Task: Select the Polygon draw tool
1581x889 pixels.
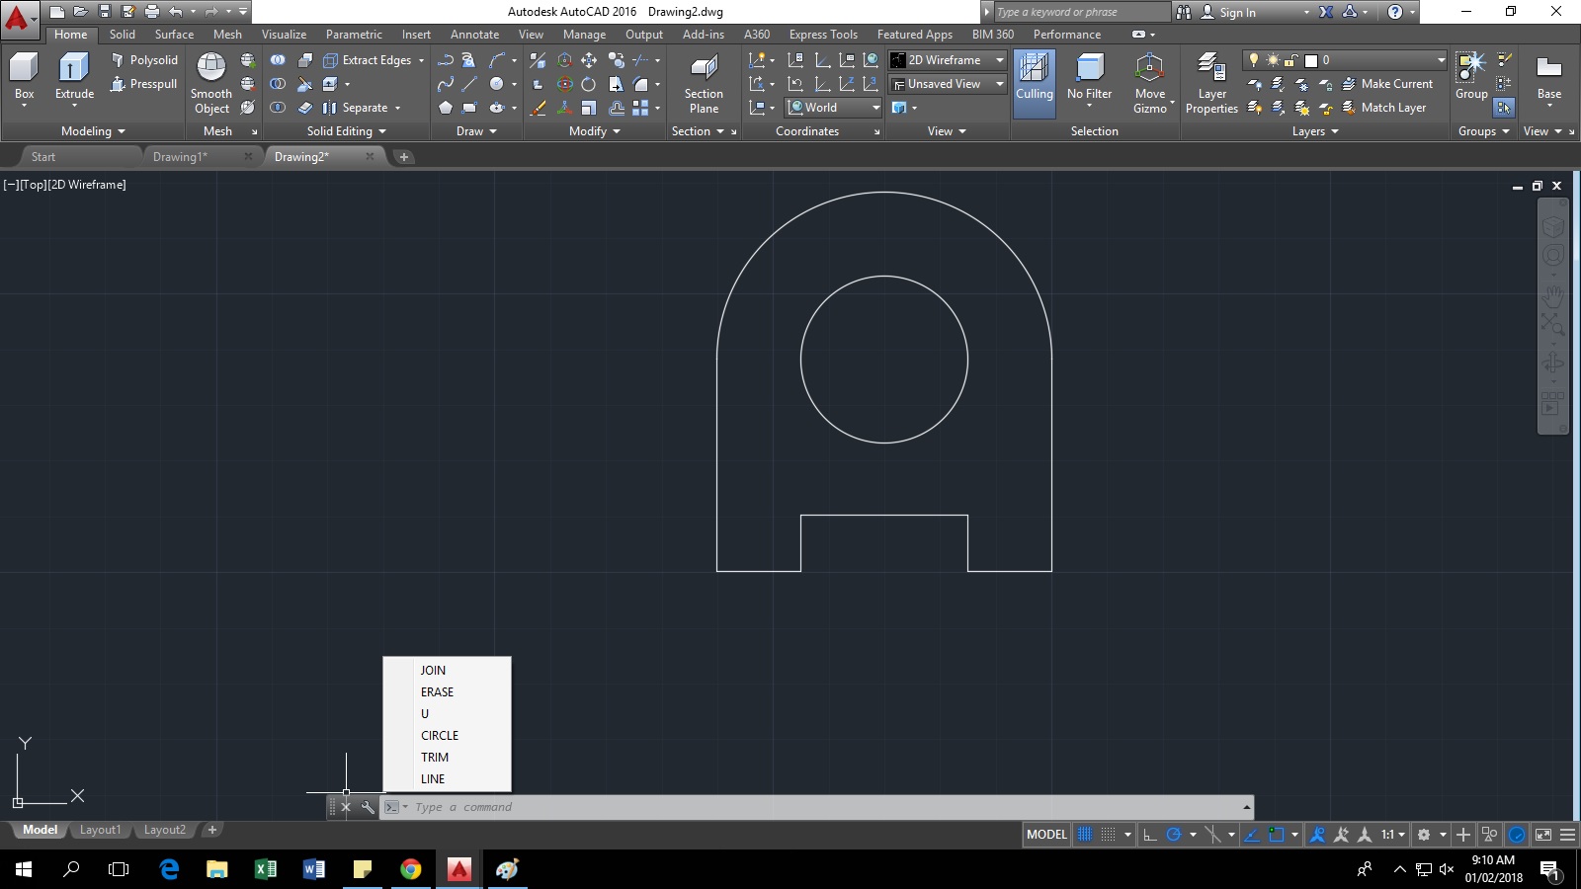Action: point(446,108)
